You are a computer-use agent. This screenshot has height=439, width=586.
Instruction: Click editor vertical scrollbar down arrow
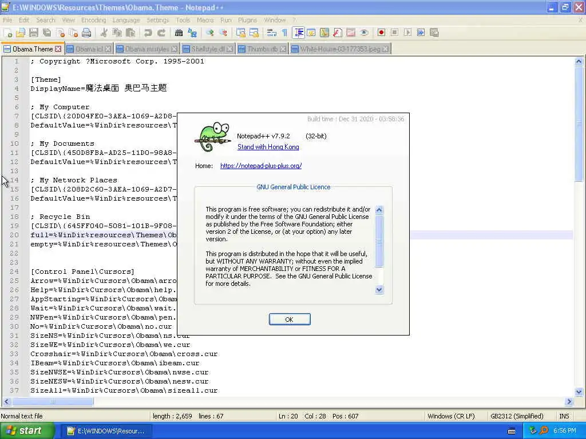point(579,392)
